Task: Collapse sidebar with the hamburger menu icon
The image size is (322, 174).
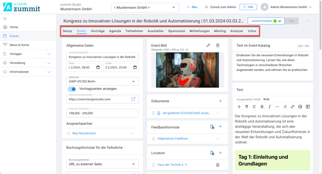Action: [5, 19]
